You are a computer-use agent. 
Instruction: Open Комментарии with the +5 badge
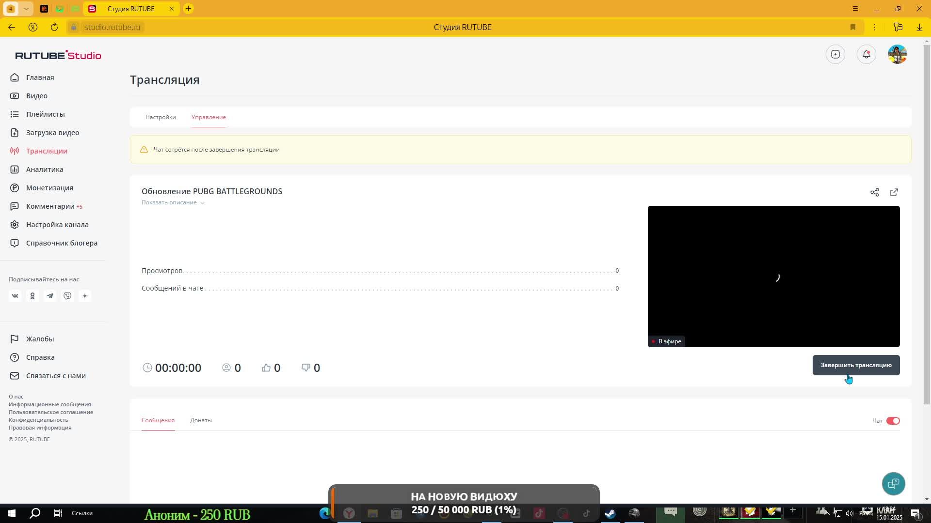[54, 206]
